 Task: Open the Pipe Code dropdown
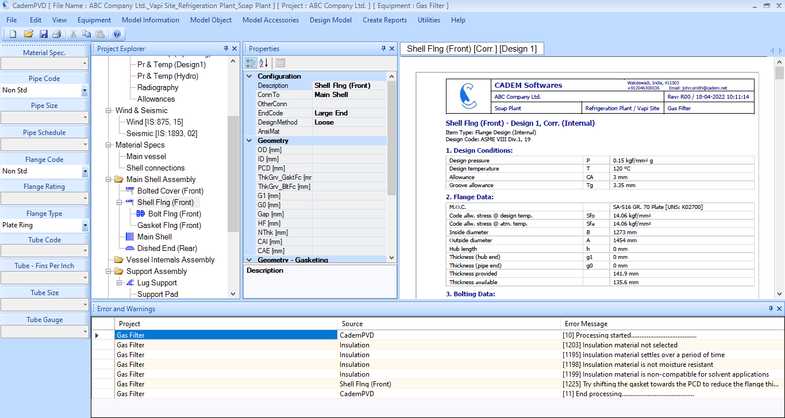click(84, 90)
